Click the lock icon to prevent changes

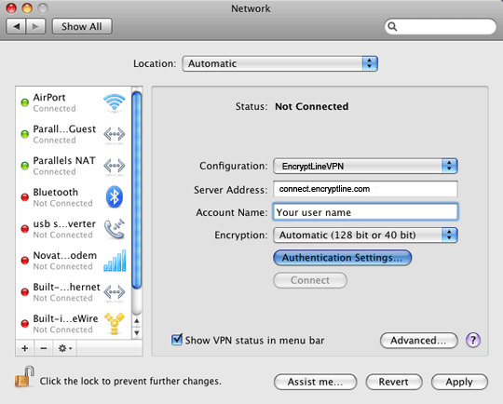coord(24,377)
